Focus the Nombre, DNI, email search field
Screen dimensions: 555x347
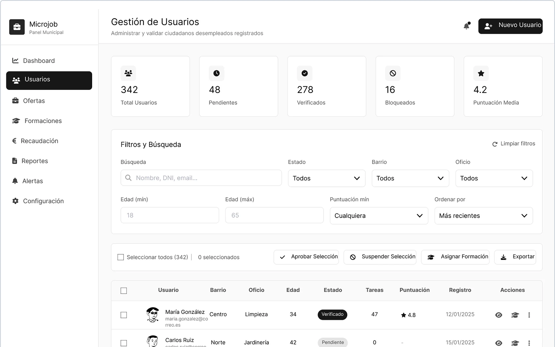point(201,178)
